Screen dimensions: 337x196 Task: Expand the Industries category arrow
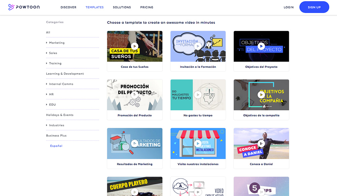pos(47,126)
